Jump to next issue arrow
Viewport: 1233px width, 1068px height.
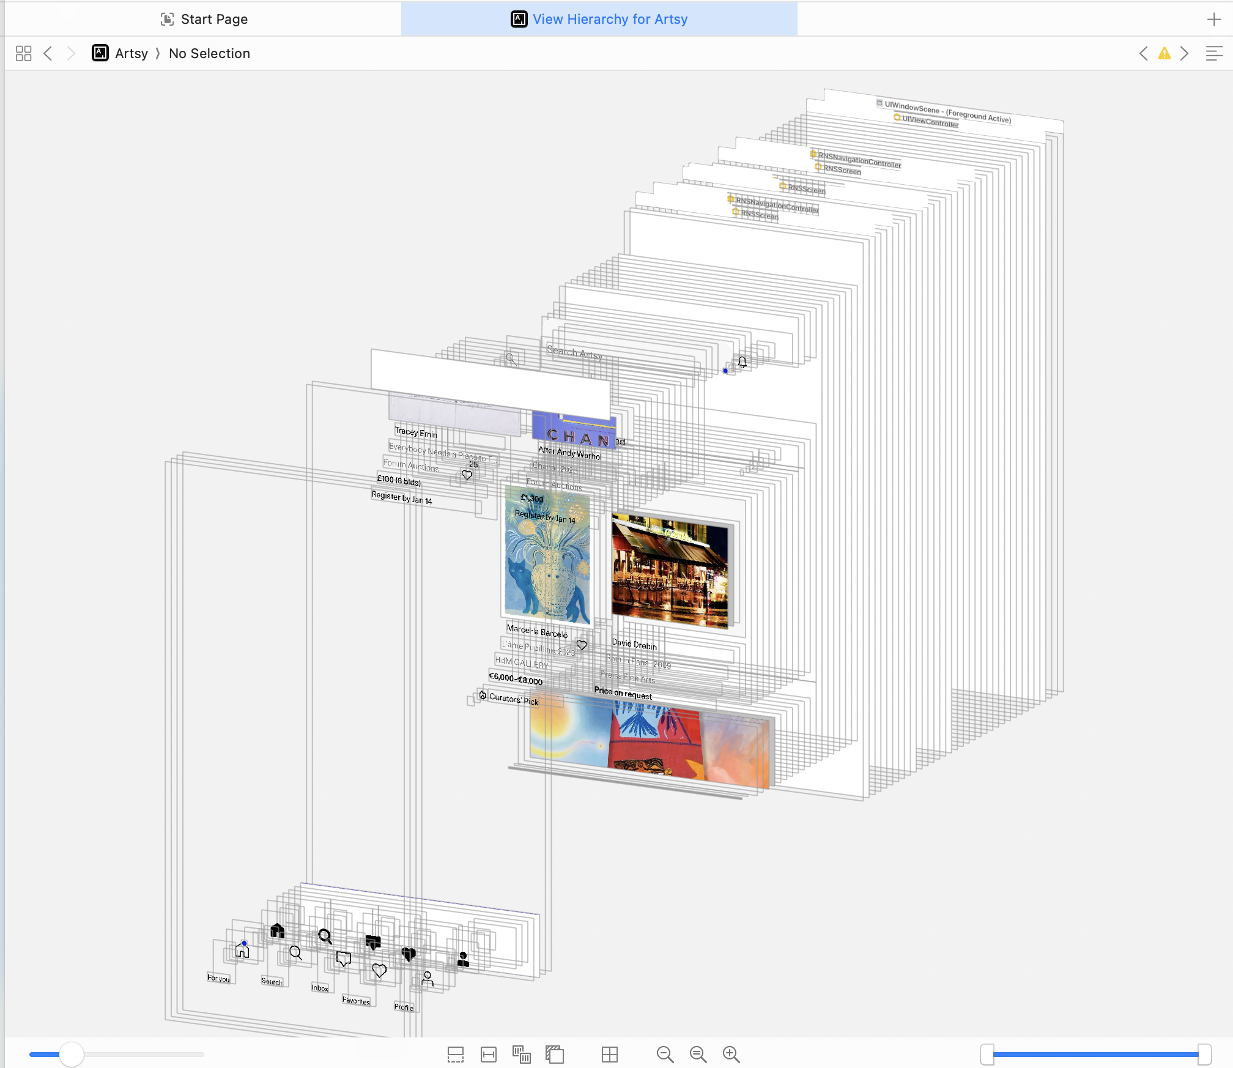pyautogui.click(x=1185, y=53)
